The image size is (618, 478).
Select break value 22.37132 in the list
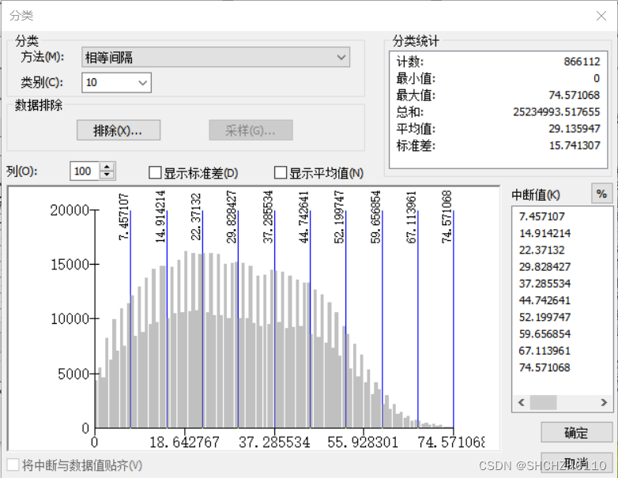coord(541,250)
